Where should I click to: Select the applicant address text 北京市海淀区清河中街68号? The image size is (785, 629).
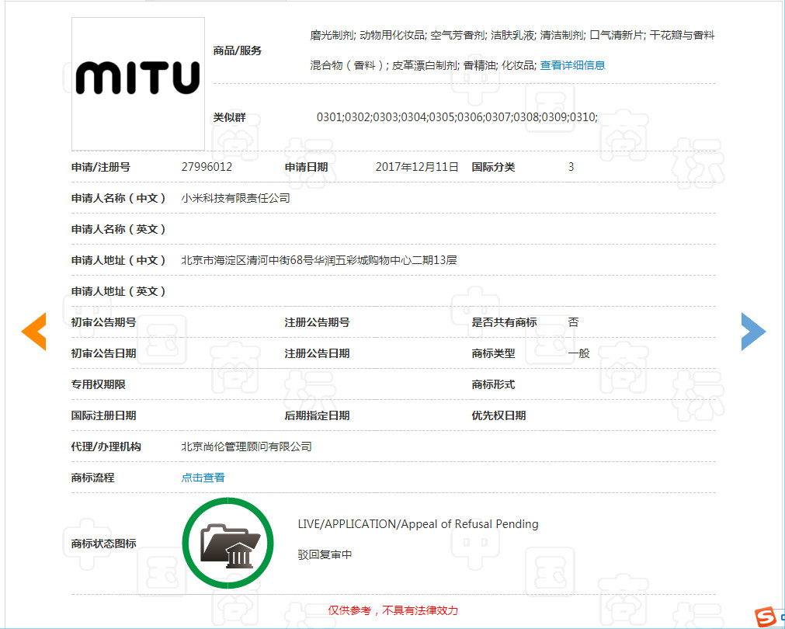click(248, 260)
